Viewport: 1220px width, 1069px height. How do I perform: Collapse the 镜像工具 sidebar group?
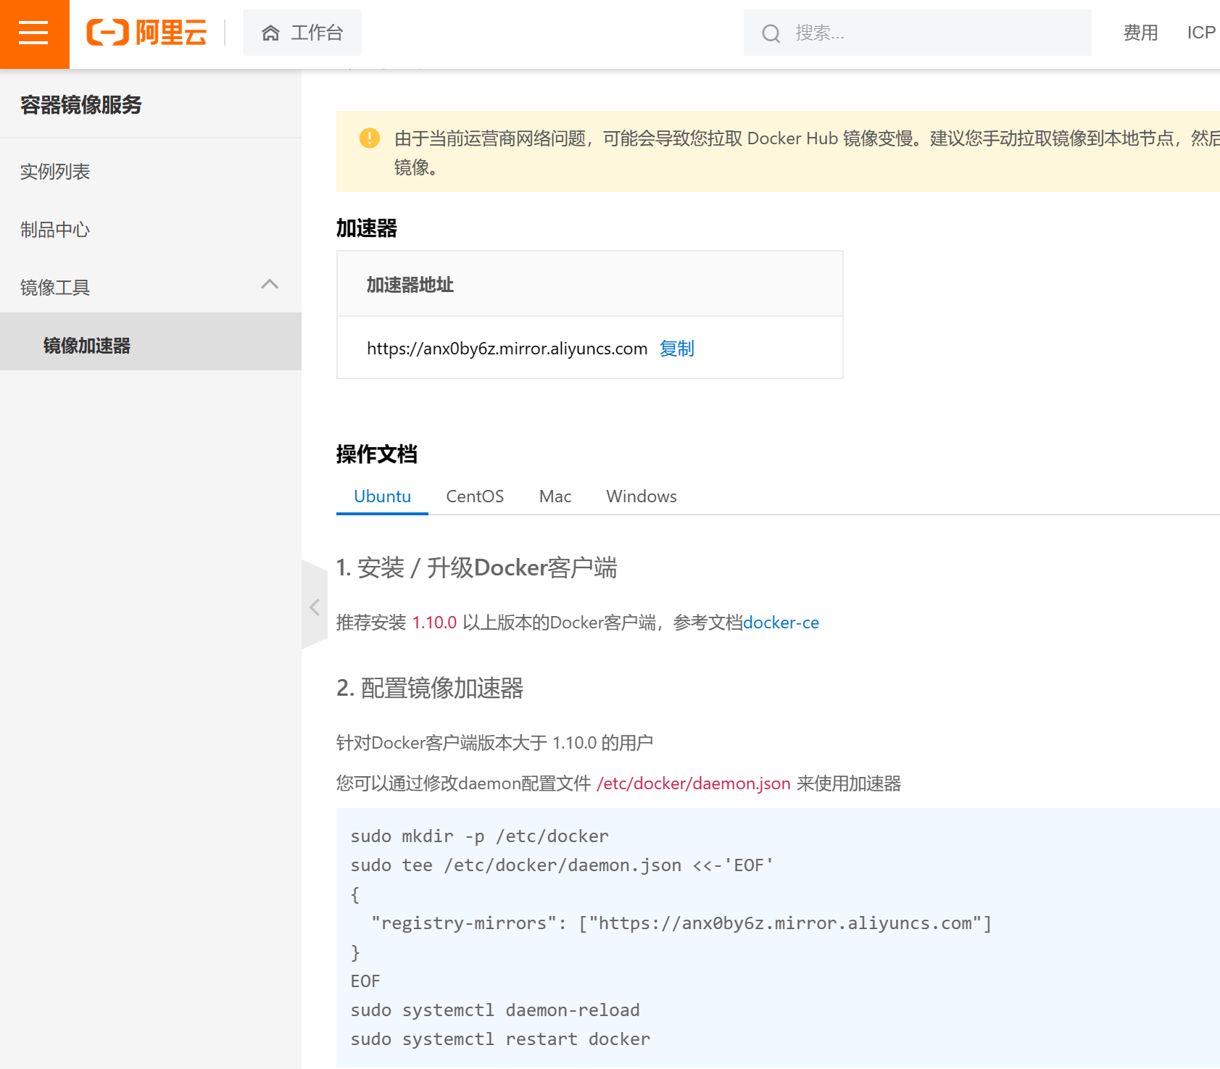[x=151, y=288]
